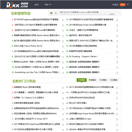Download hot track 22 Deep House Music
Image resolution: width=132 pixels, height=132 pixels.
pos(117,114)
